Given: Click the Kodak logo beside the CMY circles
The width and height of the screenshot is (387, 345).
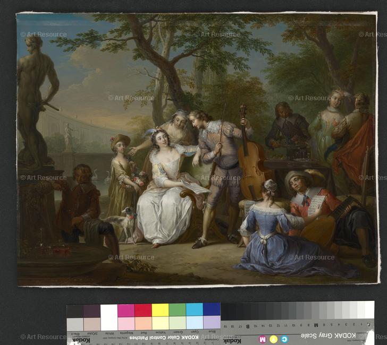Looking at the screenshot, I should [x=232, y=341].
